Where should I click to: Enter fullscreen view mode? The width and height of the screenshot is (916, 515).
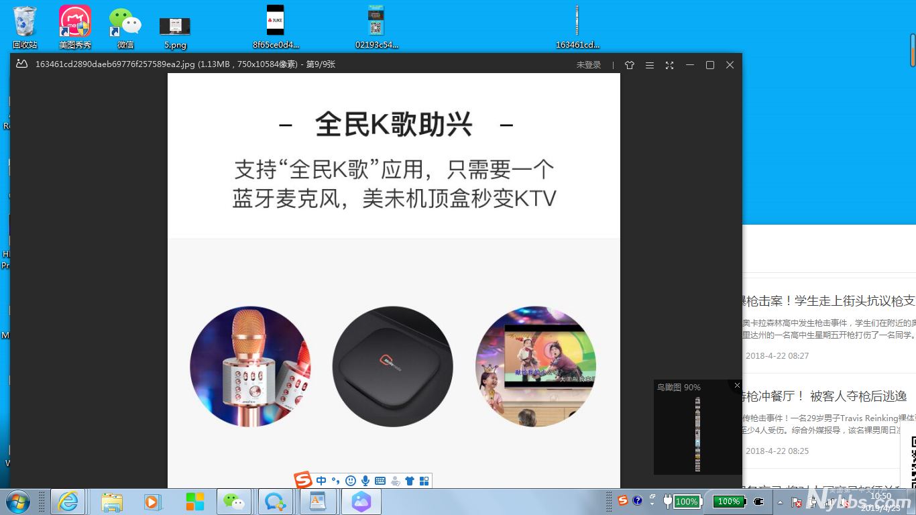669,65
